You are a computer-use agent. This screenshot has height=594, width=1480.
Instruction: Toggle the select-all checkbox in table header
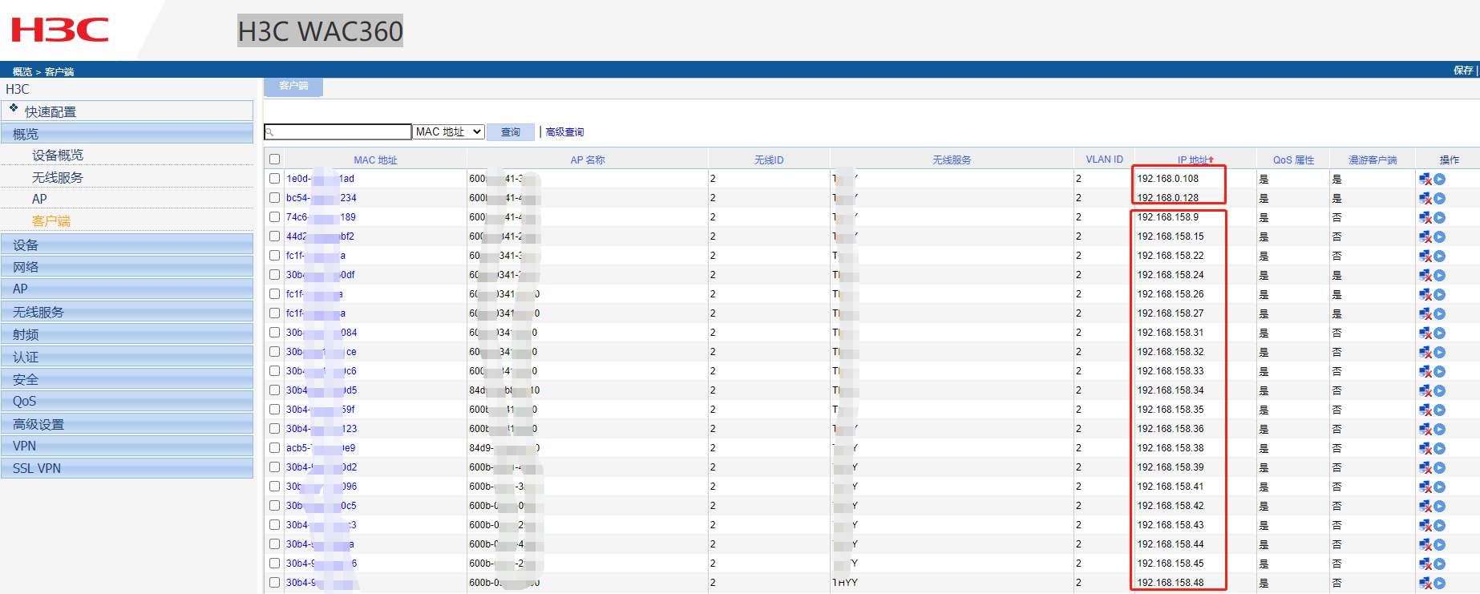274,160
